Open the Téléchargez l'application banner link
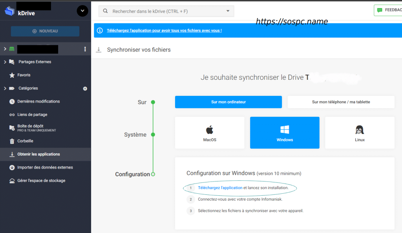The width and height of the screenshot is (402, 233). [x=164, y=31]
